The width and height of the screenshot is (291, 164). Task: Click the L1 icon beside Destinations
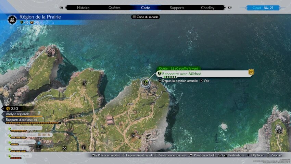pyautogui.click(x=220, y=155)
